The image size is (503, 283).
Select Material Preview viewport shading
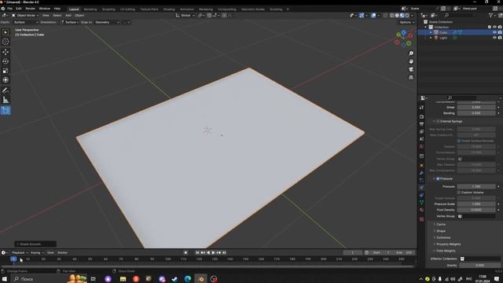(x=402, y=16)
